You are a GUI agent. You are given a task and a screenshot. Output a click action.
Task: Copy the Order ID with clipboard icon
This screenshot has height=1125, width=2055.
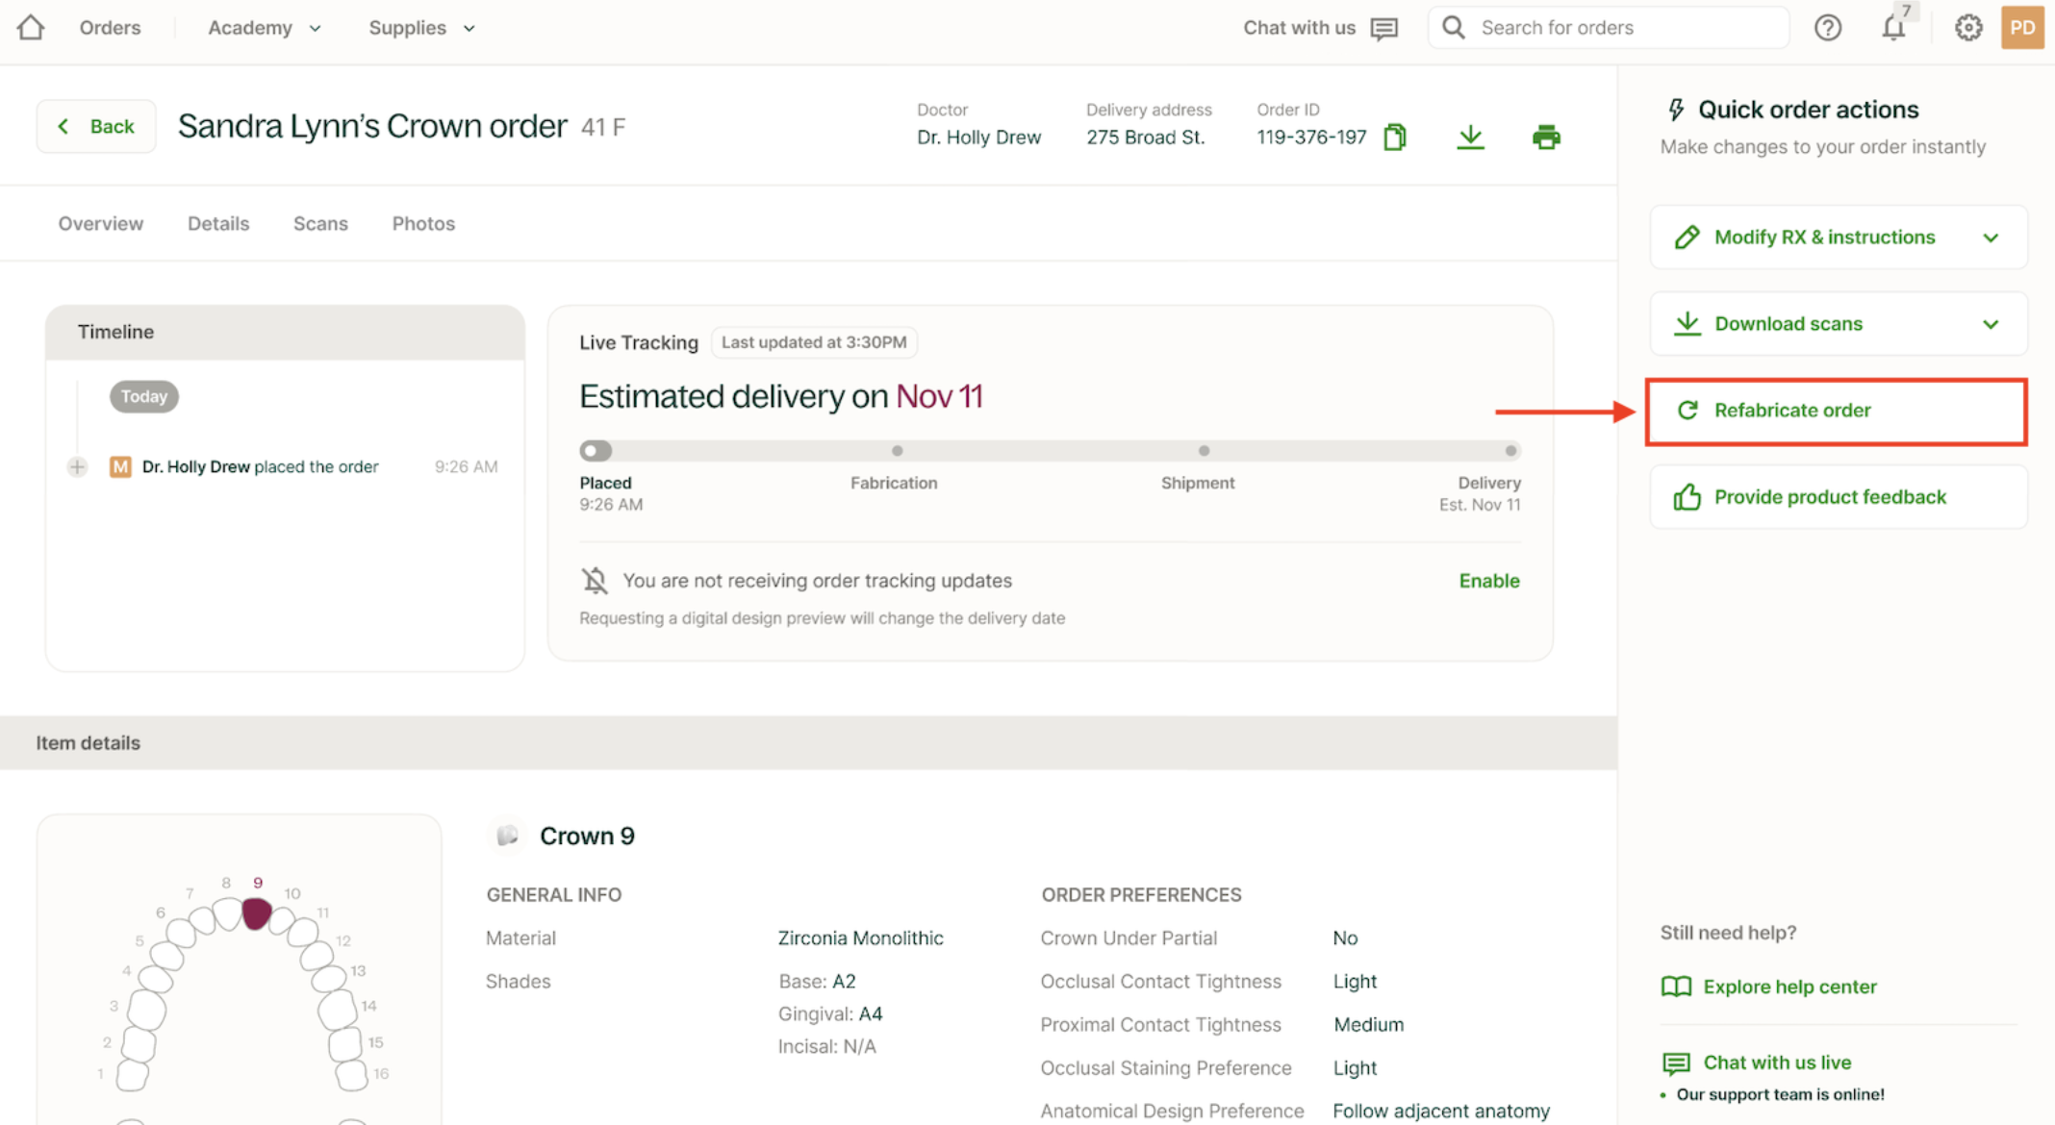click(x=1394, y=137)
